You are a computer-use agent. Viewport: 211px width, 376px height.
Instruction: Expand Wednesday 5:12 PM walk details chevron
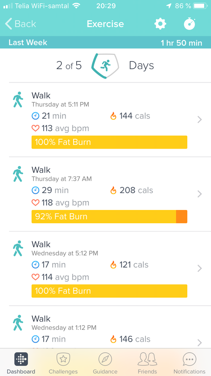tap(200, 268)
